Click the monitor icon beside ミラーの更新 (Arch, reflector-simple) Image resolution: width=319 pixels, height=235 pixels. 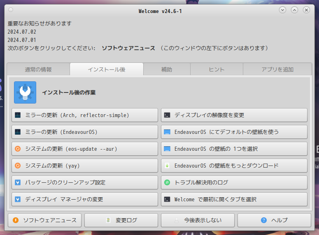pyautogui.click(x=18, y=115)
